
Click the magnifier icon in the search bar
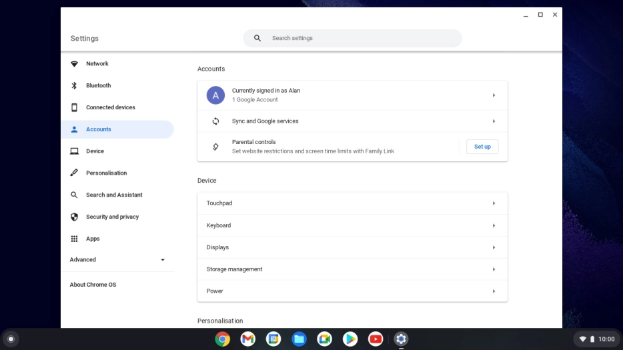pos(257,38)
